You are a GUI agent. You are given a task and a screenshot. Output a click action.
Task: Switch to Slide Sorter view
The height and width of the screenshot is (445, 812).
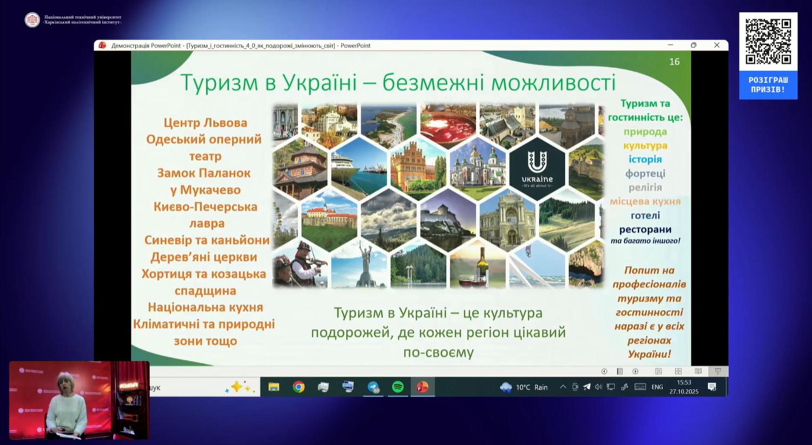678,371
